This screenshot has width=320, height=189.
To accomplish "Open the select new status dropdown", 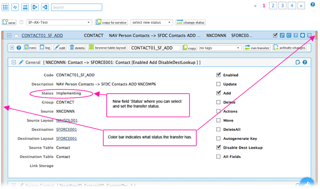I will point(152,22).
